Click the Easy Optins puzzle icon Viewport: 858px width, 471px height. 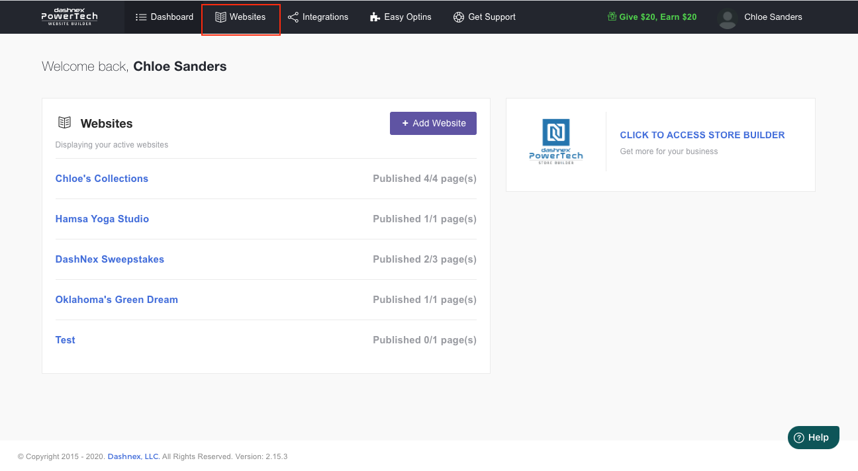[375, 17]
